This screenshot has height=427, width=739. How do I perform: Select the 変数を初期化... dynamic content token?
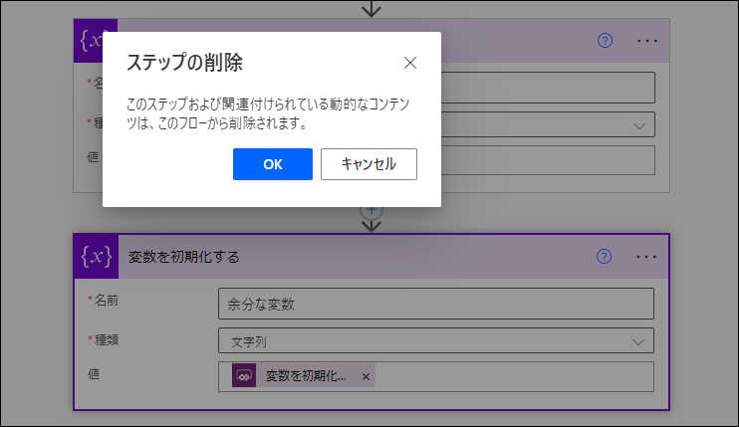304,375
